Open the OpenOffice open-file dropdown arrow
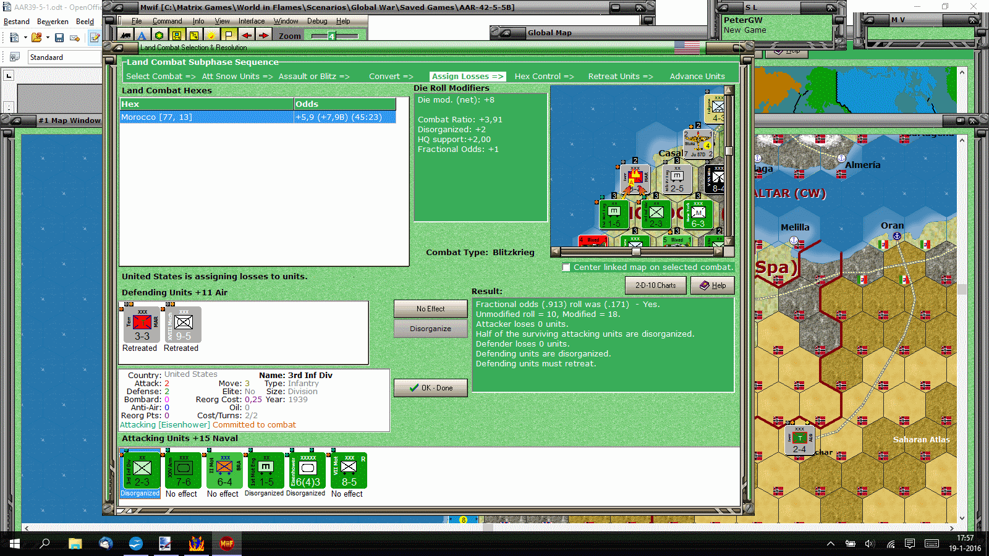 point(48,38)
